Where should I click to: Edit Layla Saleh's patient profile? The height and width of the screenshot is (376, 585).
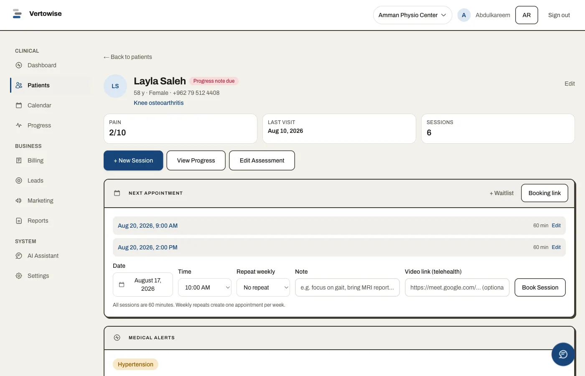click(x=570, y=84)
